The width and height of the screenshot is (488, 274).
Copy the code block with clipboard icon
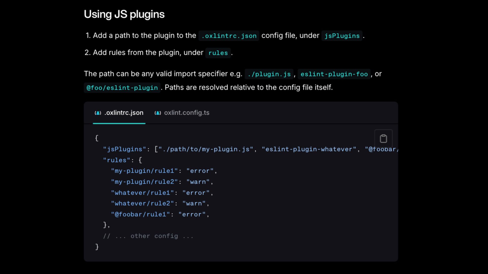coord(383,139)
